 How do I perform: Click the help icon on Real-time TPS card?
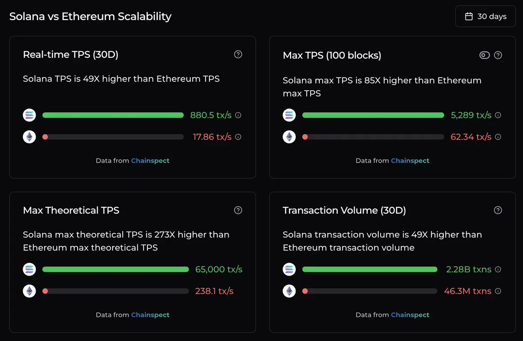tap(238, 54)
